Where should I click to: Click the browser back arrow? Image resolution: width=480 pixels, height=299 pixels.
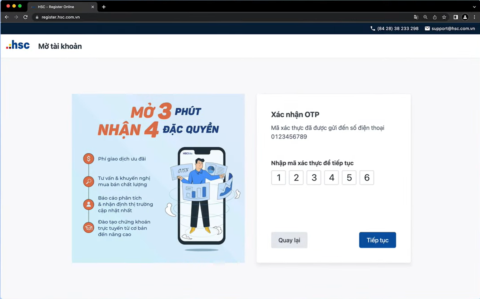[x=7, y=17]
